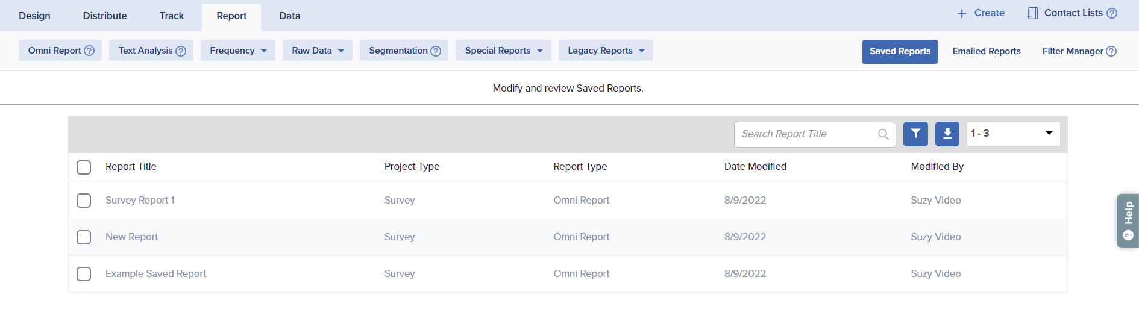The width and height of the screenshot is (1139, 330).
Task: Click the blue filter funnel icon
Action: point(915,134)
